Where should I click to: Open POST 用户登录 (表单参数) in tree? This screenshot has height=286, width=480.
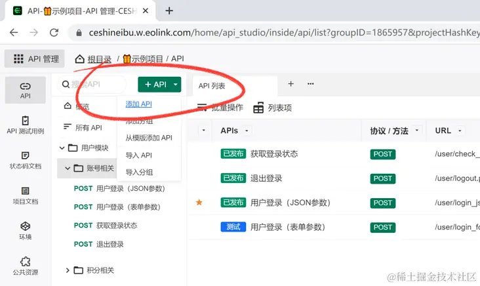(x=117, y=207)
